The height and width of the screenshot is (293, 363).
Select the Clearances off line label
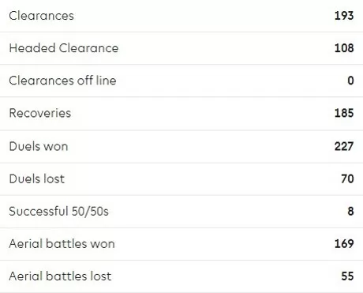(62, 81)
